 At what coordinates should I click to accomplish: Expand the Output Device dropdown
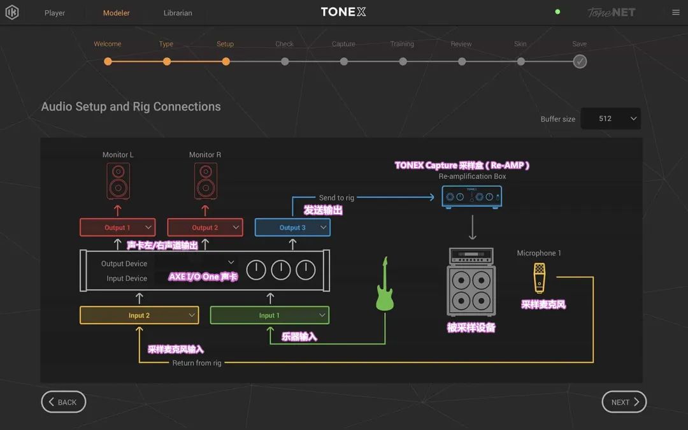[196, 263]
